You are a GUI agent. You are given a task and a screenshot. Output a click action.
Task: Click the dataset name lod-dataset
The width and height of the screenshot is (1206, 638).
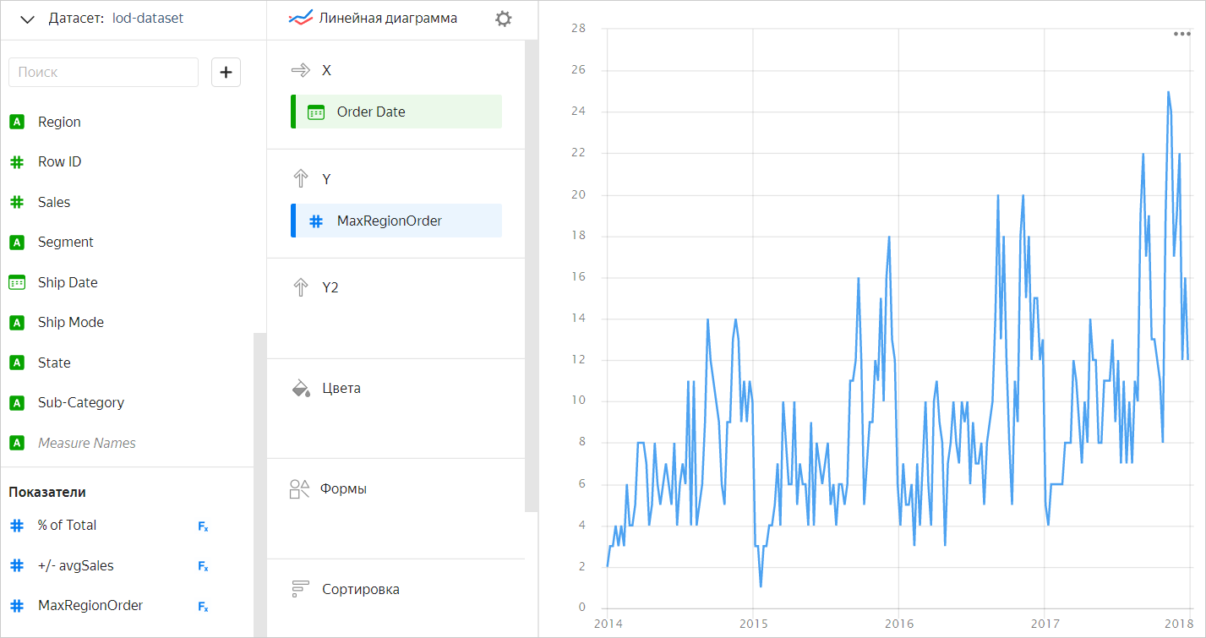tap(148, 19)
